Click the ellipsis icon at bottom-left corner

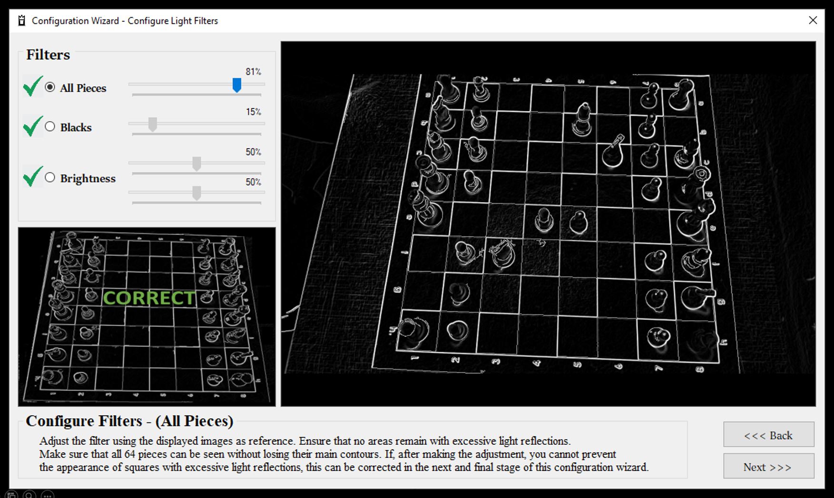[47, 495]
